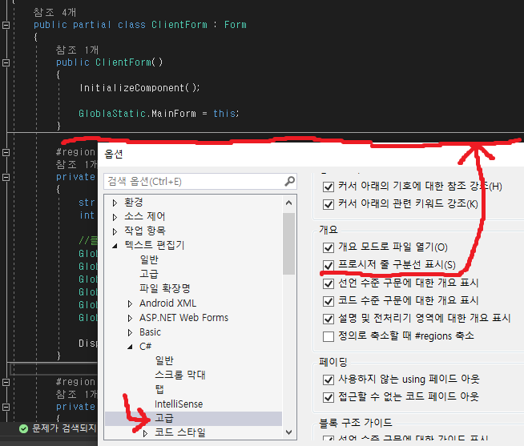
Task: Select Android XML tree item
Action: click(x=167, y=303)
